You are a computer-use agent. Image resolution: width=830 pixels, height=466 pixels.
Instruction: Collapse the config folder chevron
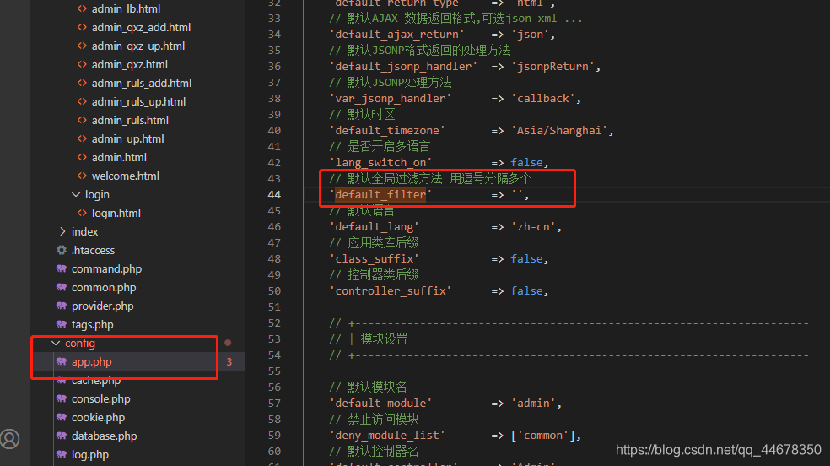click(x=56, y=343)
